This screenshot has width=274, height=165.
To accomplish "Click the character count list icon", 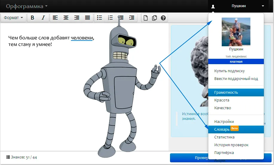I will click(x=8, y=157).
